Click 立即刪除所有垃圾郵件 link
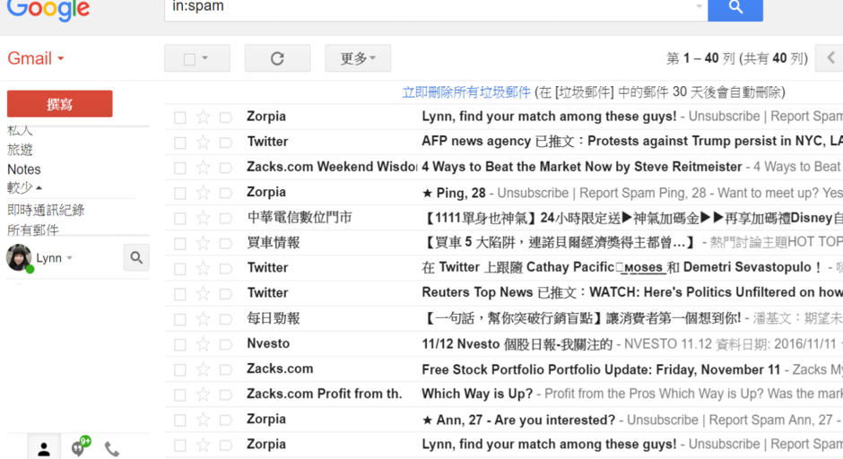Image resolution: width=843 pixels, height=459 pixels. (466, 92)
